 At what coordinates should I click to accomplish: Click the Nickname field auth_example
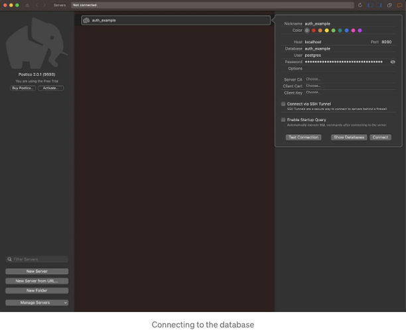point(350,24)
